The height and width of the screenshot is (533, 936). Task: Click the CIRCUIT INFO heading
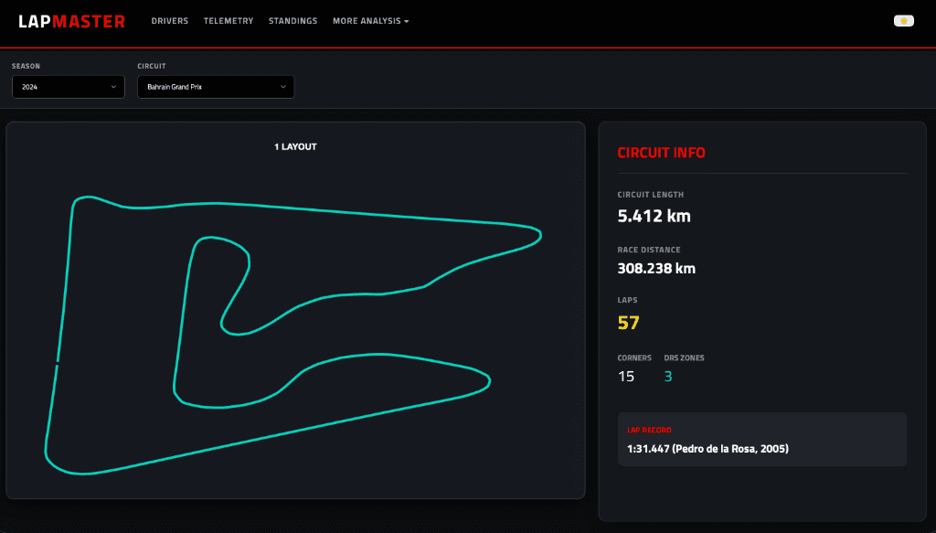(x=662, y=153)
